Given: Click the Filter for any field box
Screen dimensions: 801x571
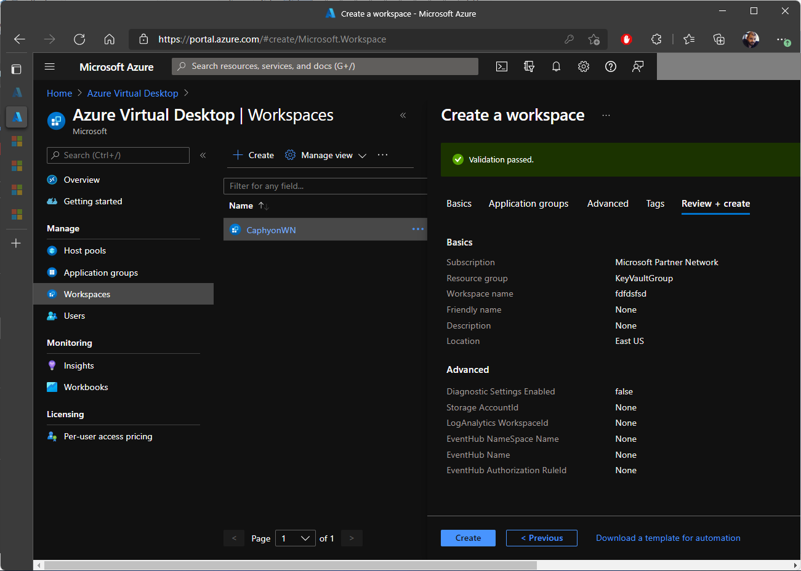Looking at the screenshot, I should (325, 186).
